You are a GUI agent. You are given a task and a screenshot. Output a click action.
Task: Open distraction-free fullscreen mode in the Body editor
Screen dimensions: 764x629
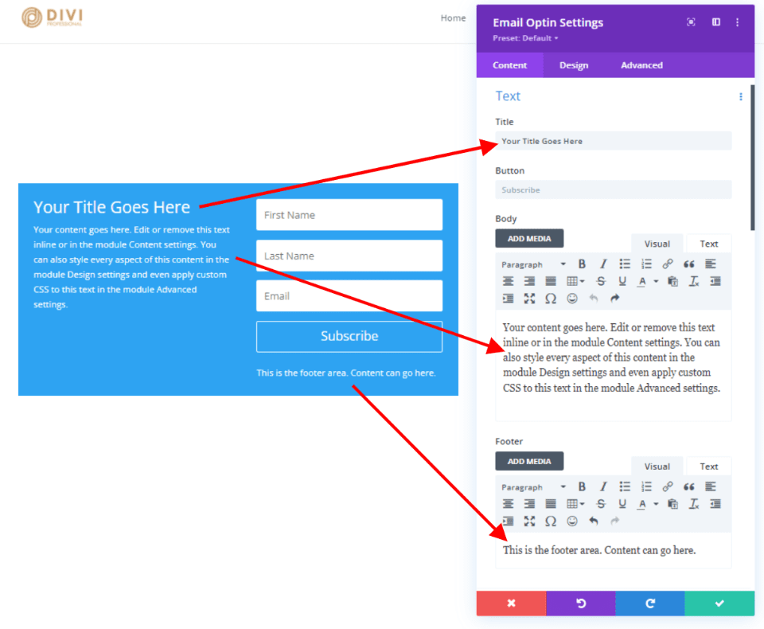[x=528, y=298]
